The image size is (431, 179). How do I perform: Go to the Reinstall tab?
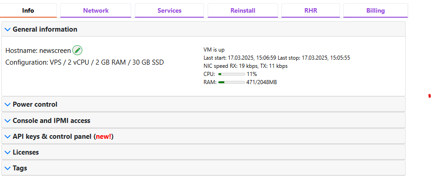[243, 11]
